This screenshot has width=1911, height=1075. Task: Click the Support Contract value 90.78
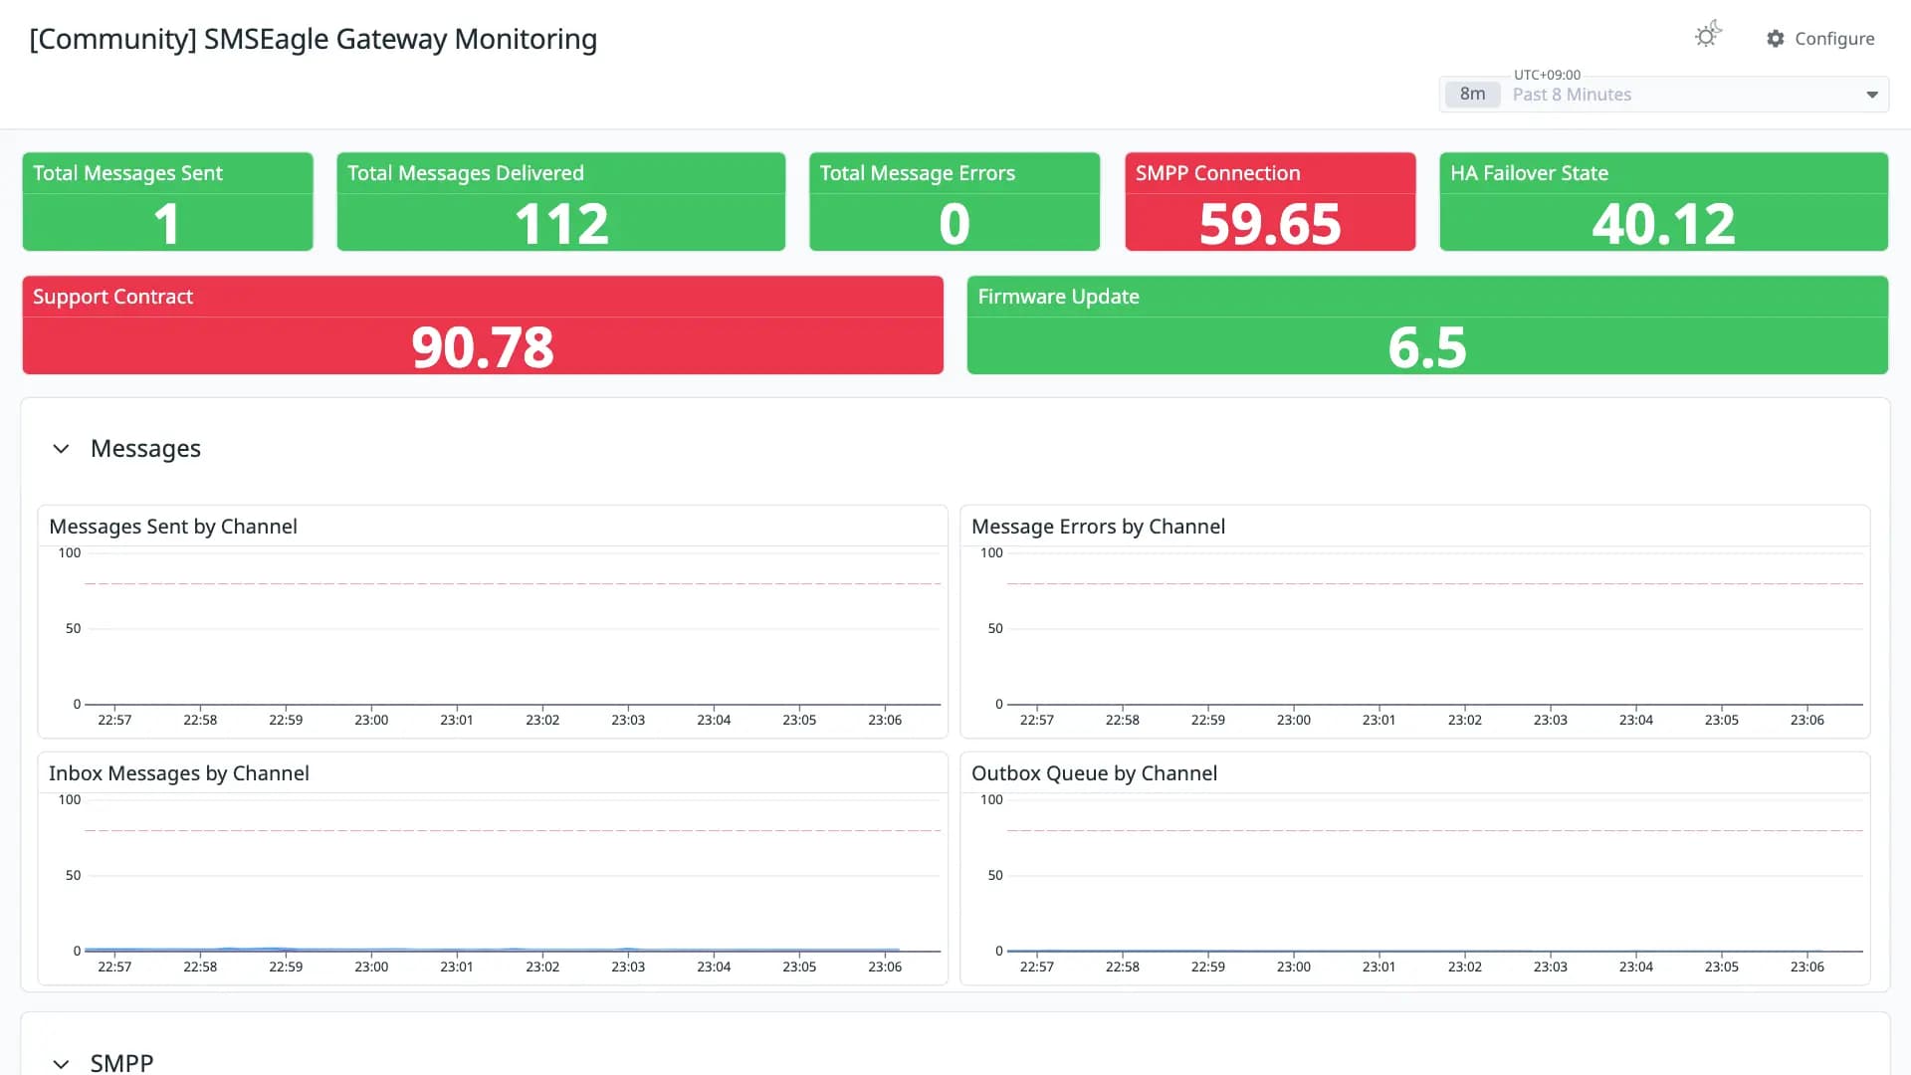pos(483,347)
